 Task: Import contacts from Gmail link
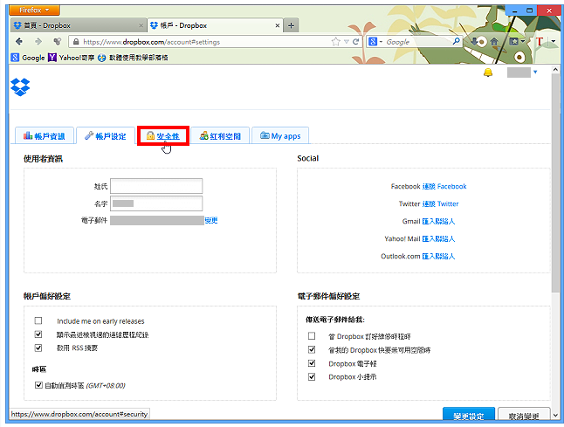click(438, 221)
